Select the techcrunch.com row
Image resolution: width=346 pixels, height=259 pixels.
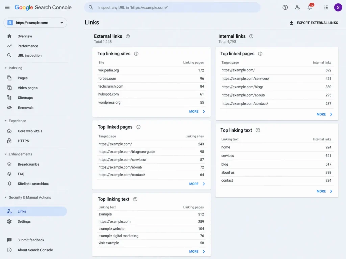click(151, 86)
